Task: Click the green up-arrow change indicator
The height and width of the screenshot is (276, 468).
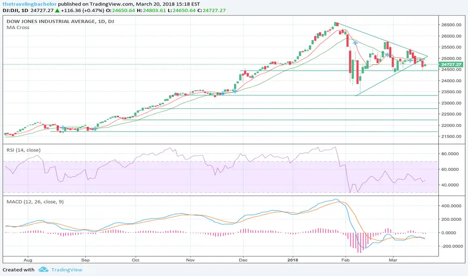Action: click(57, 11)
